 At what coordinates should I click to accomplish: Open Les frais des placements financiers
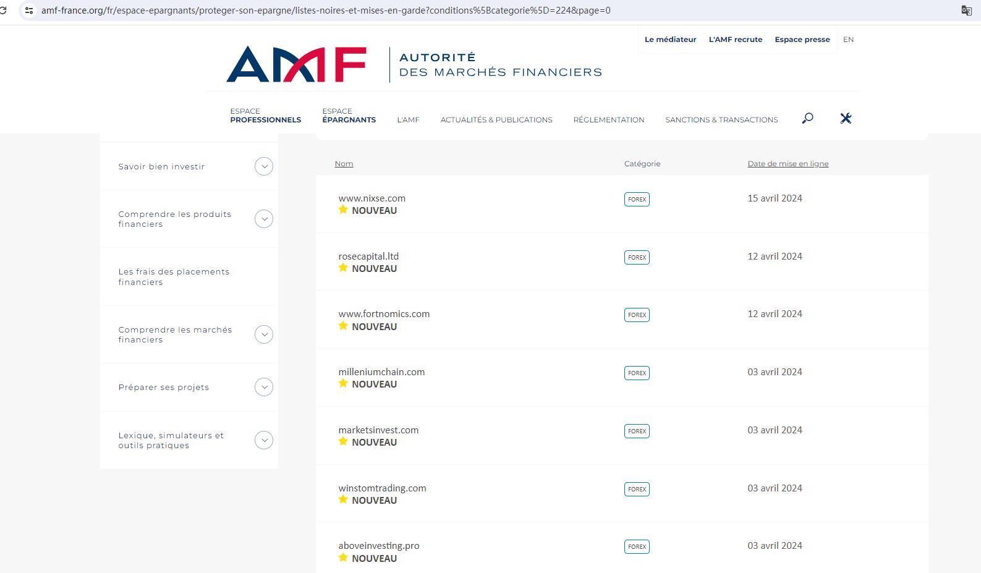coord(174,277)
